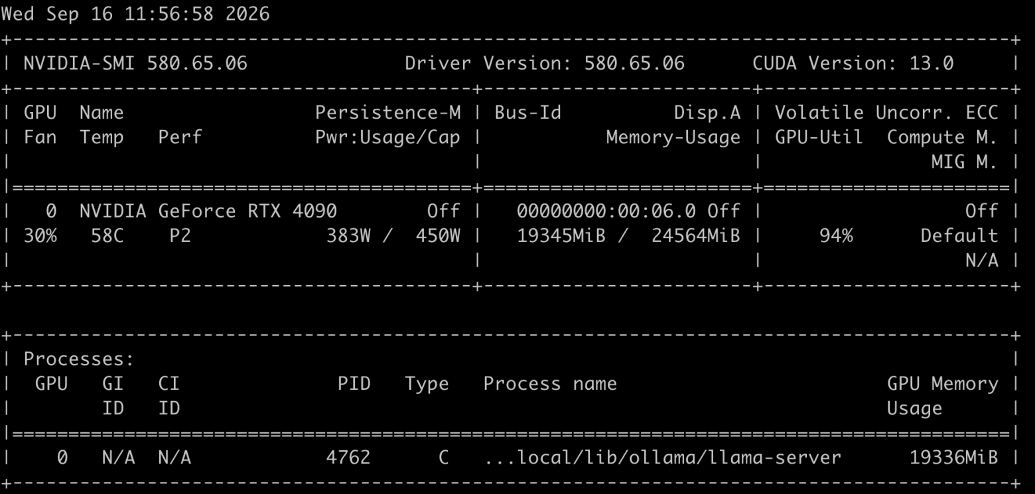This screenshot has height=494, width=1035.
Task: Click the power cap 450W value
Action: pyautogui.click(x=438, y=235)
